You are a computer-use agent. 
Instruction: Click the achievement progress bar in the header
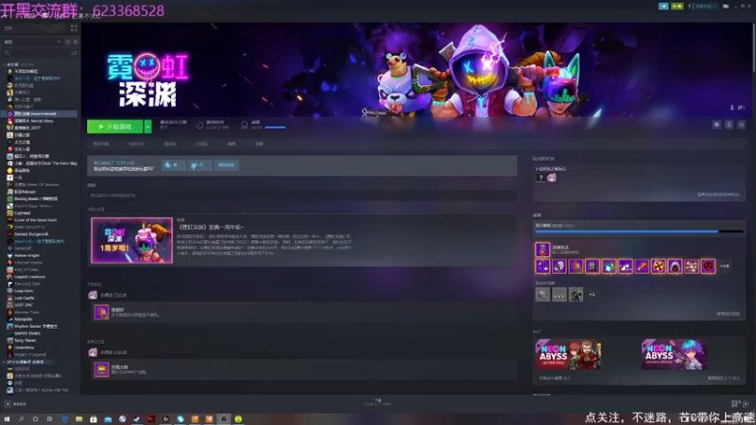(275, 127)
